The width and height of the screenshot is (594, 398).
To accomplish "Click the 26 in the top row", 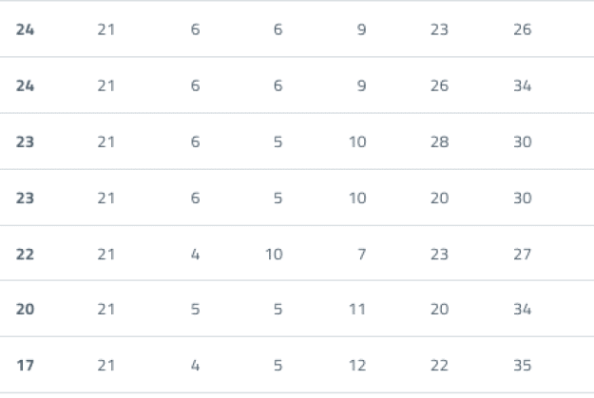I will (522, 30).
